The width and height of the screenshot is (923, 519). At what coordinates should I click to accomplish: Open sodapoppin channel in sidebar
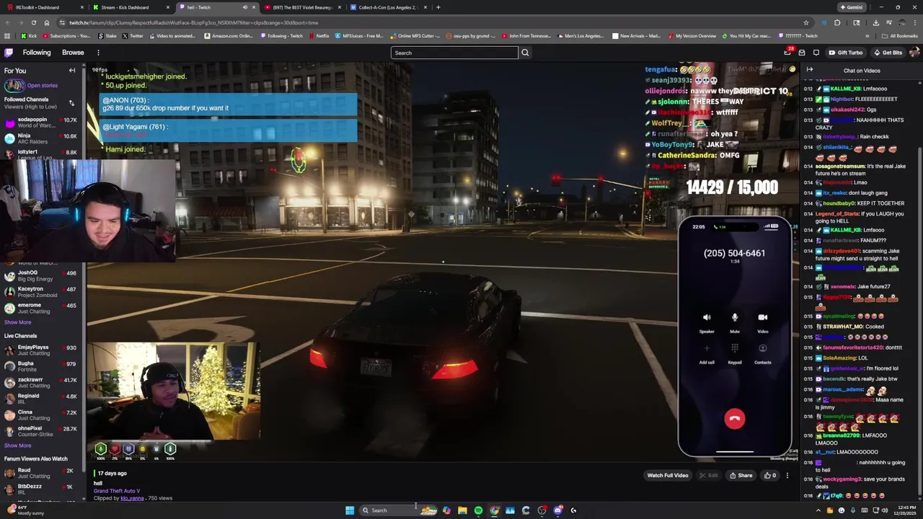pyautogui.click(x=41, y=123)
